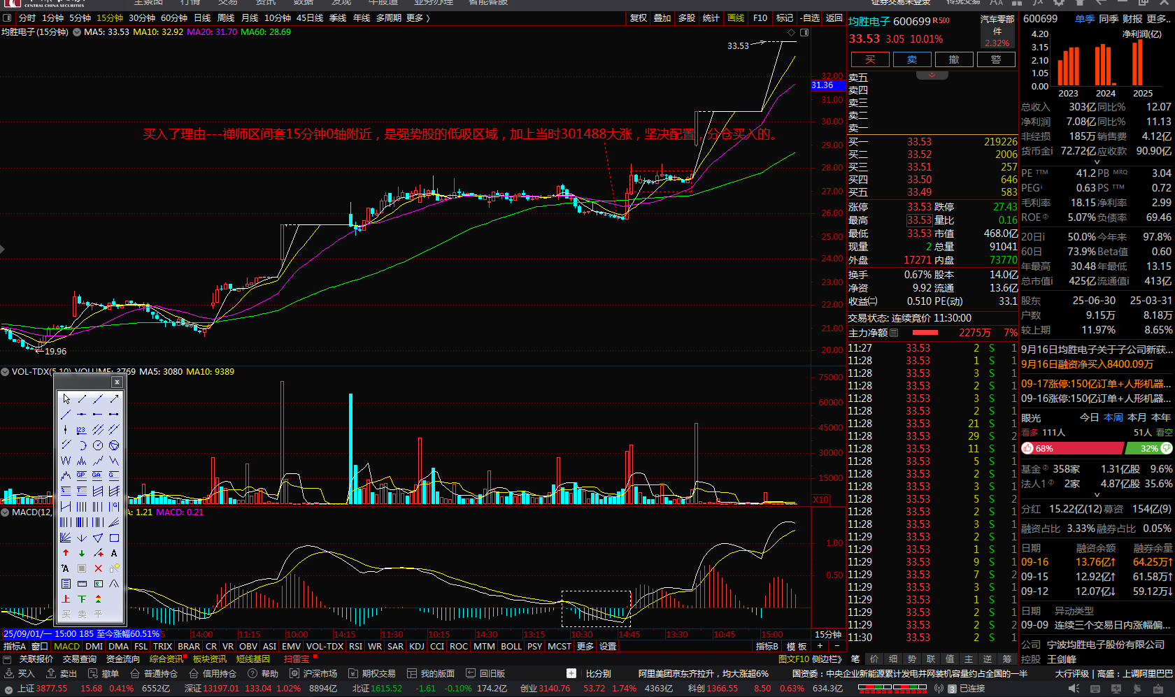The width and height of the screenshot is (1175, 697).
Task: Select 同季 in financial chart panel
Action: [x=1109, y=19]
